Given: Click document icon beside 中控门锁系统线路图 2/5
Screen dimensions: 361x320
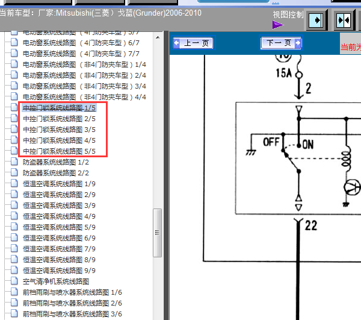Looking at the screenshot, I should [x=15, y=119].
